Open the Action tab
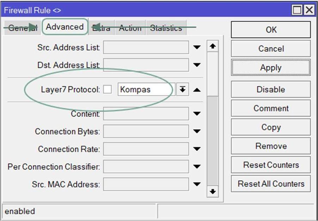This screenshot has width=318, height=221. [130, 28]
